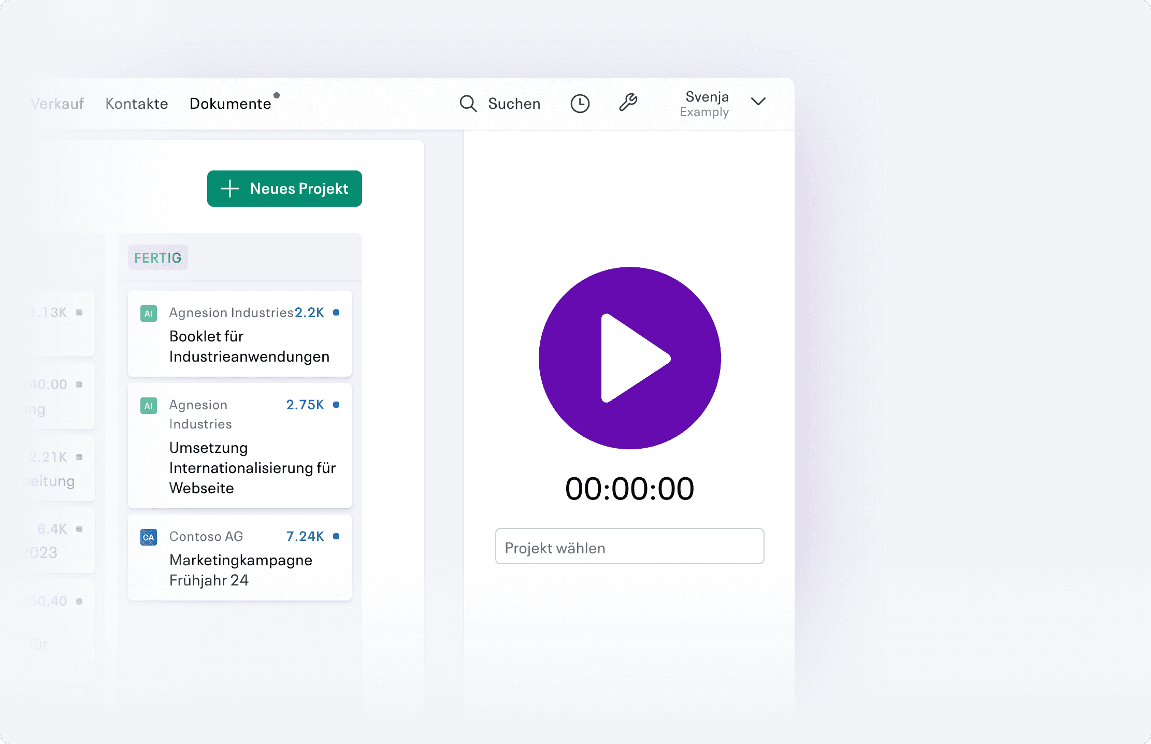The height and width of the screenshot is (744, 1151).
Task: Click the plus icon in Neues Projekt
Action: tap(229, 189)
